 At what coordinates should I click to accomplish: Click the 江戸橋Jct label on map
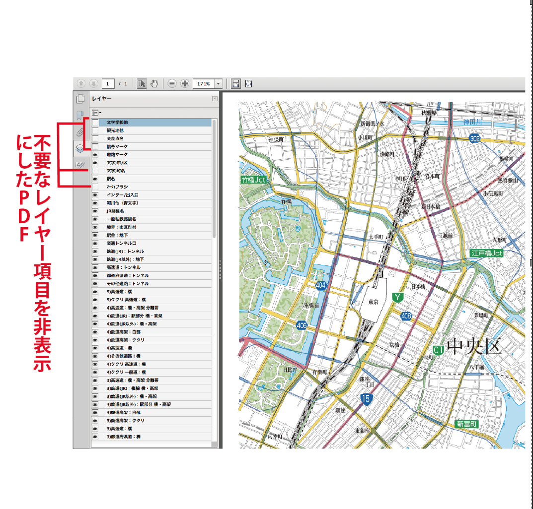pyautogui.click(x=486, y=253)
